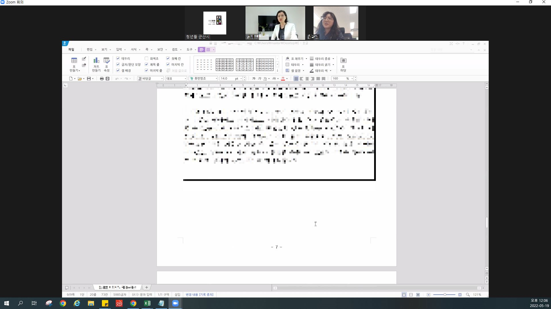This screenshot has height=309, width=551.
Task: Click the new document icon
Action: [71, 79]
